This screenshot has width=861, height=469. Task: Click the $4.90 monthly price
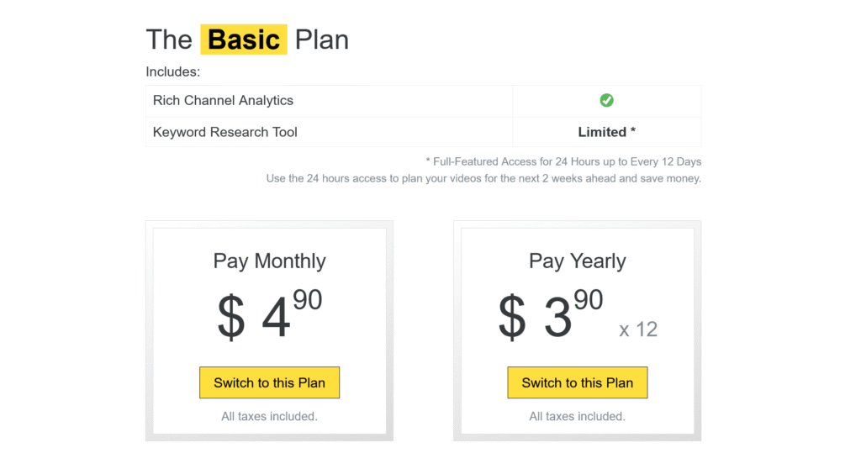(269, 315)
